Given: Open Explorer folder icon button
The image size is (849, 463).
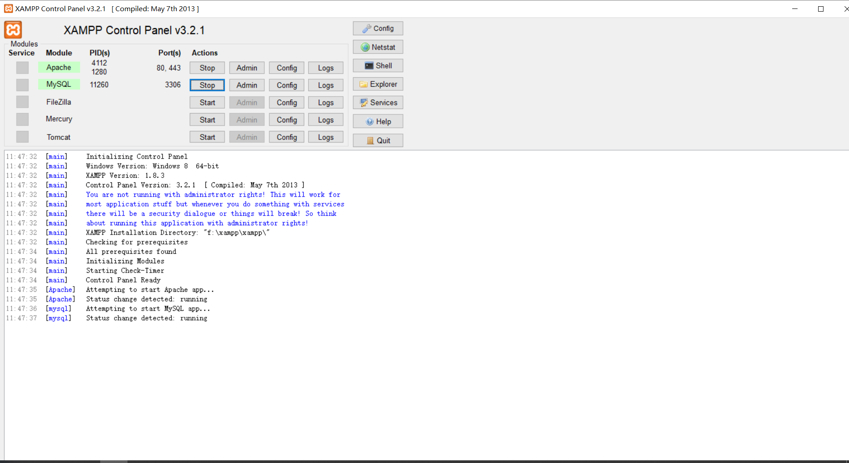Looking at the screenshot, I should [x=378, y=84].
